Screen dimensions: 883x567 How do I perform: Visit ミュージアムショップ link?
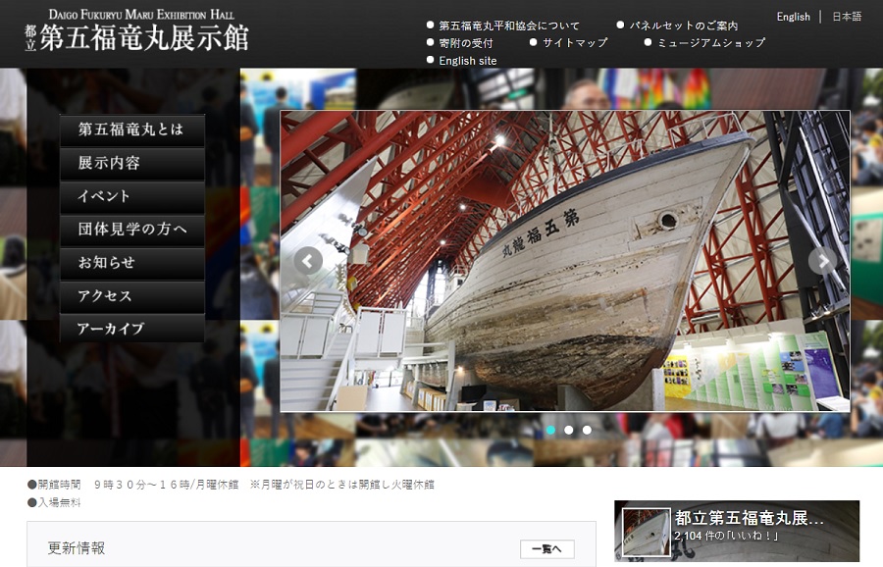pyautogui.click(x=711, y=43)
